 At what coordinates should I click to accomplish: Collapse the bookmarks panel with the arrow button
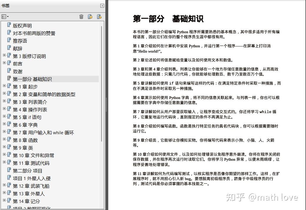point(102,6)
